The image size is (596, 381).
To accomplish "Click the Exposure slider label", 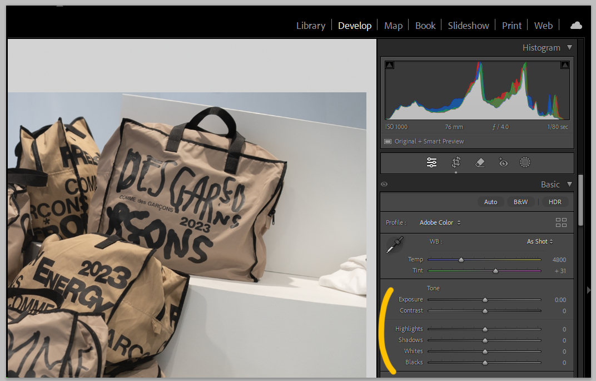I will 410,300.
